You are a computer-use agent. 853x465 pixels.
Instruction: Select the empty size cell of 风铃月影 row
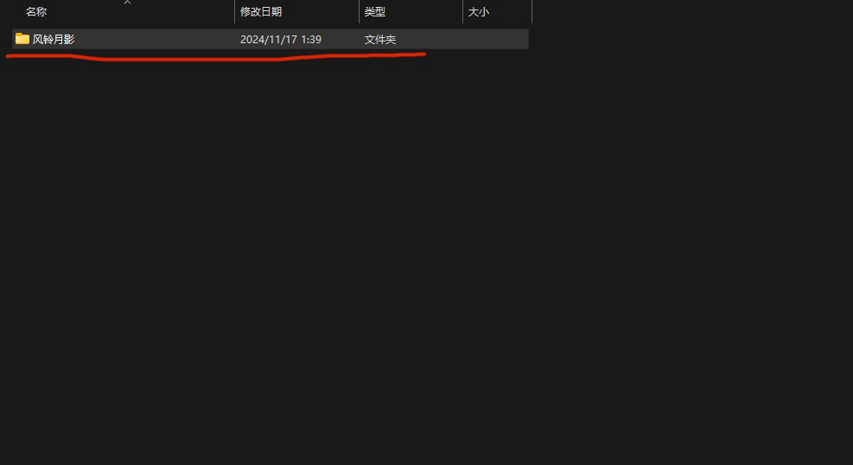pyautogui.click(x=495, y=39)
